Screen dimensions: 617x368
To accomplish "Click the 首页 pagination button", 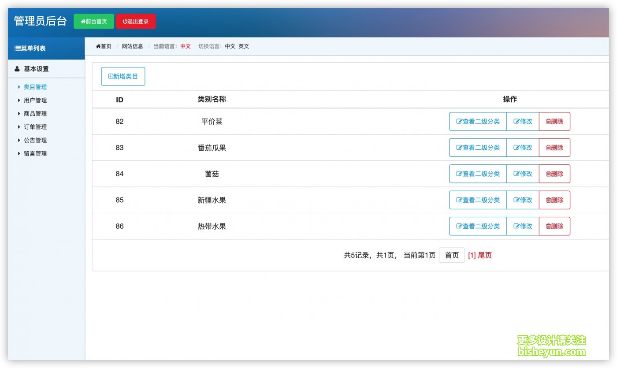I will click(452, 255).
